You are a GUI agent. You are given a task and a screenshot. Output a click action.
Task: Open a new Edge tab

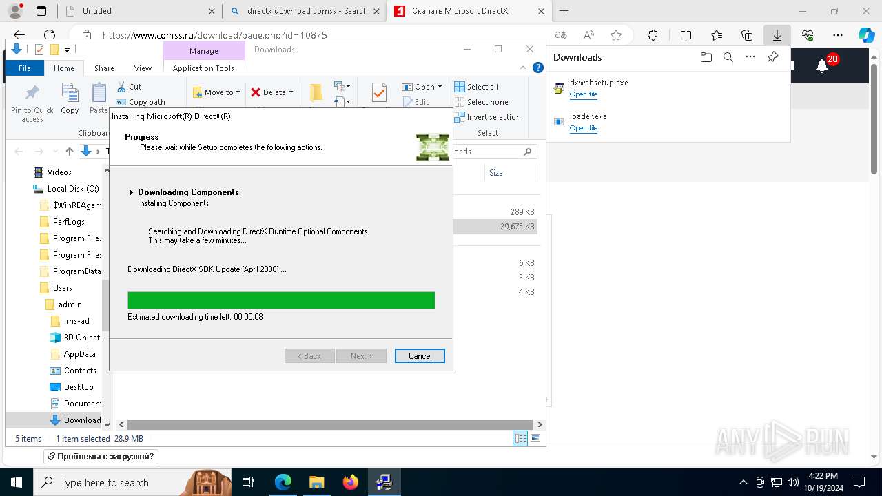pos(564,11)
